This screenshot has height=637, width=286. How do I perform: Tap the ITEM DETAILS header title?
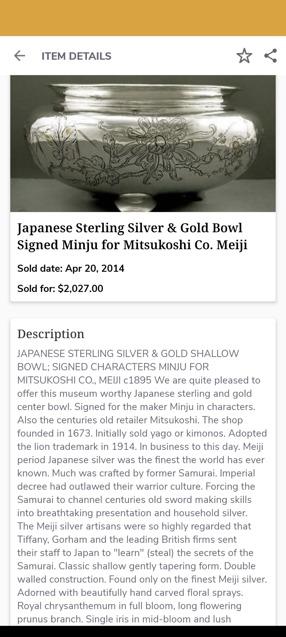(x=76, y=56)
